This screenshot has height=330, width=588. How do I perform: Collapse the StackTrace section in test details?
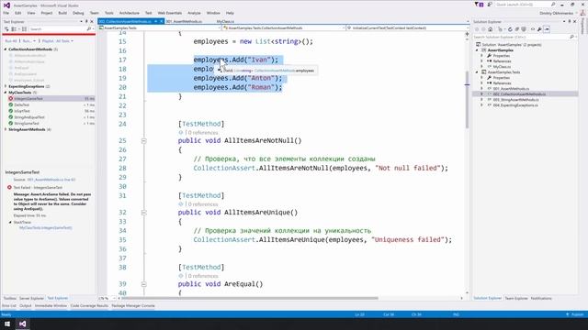click(x=10, y=222)
